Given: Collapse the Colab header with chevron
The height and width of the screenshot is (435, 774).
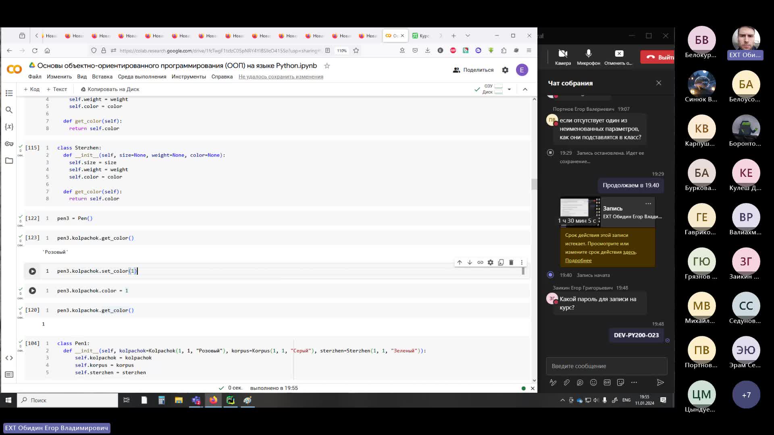Looking at the screenshot, I should pos(525,89).
